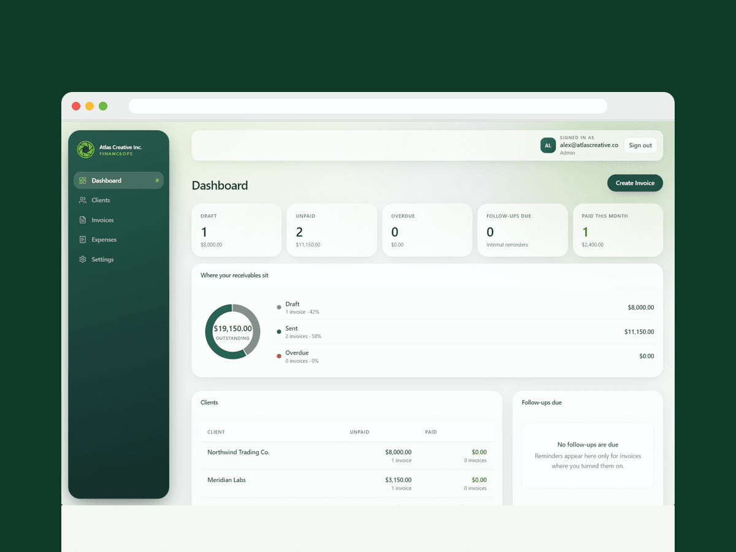Image resolution: width=736 pixels, height=552 pixels.
Task: Click the Paid column header
Action: point(431,432)
